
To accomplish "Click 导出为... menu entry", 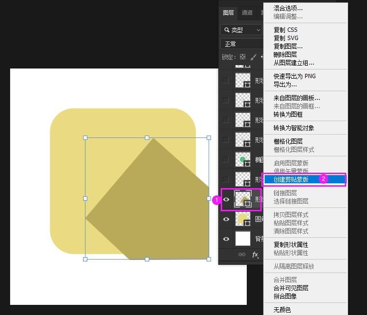I will coord(285,84).
